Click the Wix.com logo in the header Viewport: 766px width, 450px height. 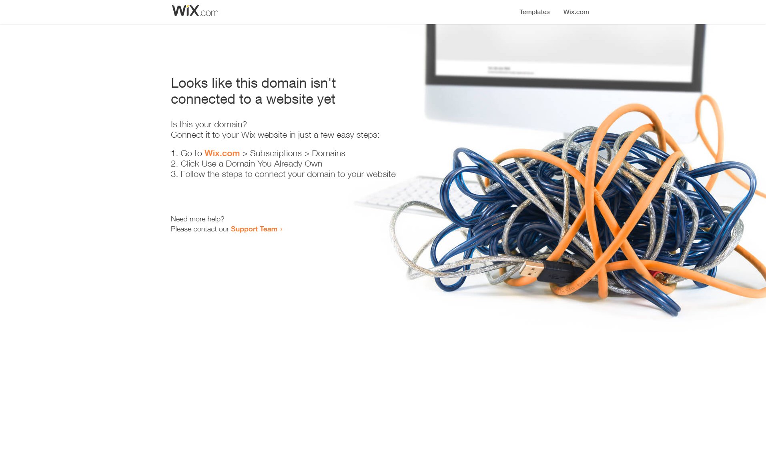pyautogui.click(x=195, y=11)
